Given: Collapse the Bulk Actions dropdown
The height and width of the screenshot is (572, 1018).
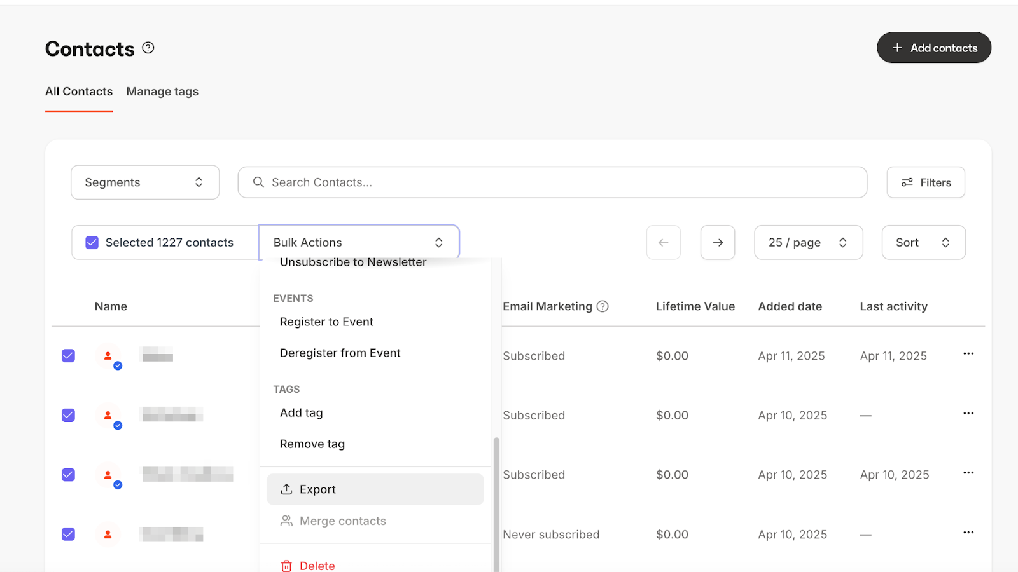Looking at the screenshot, I should tap(359, 242).
